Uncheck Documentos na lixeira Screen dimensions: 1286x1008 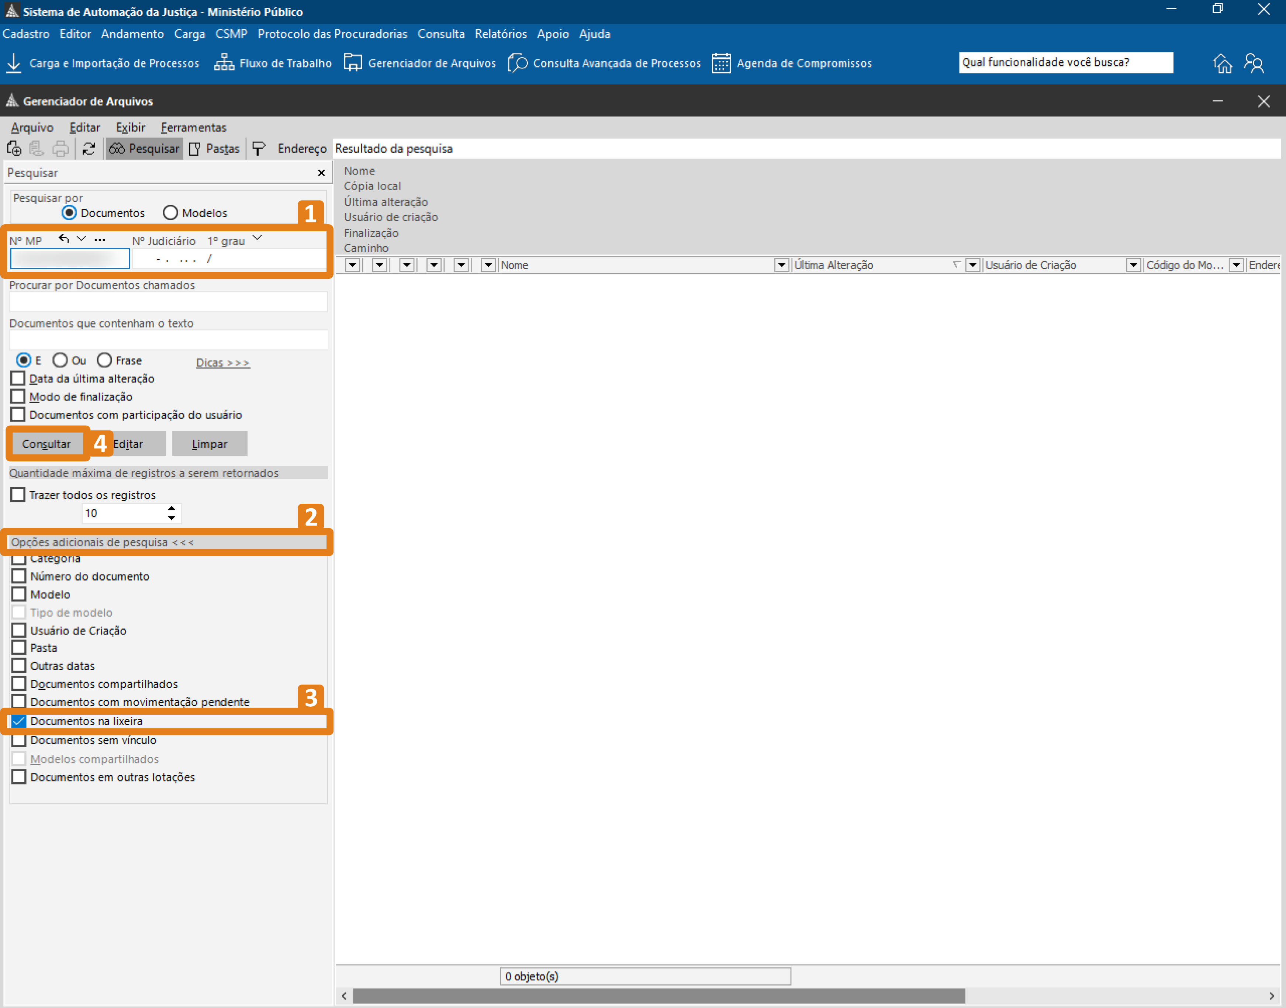coord(19,721)
